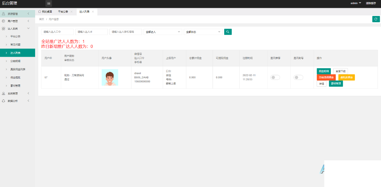Collapse 达人系统 using its down chevron
The height and width of the screenshot is (187, 381).
[29, 29]
